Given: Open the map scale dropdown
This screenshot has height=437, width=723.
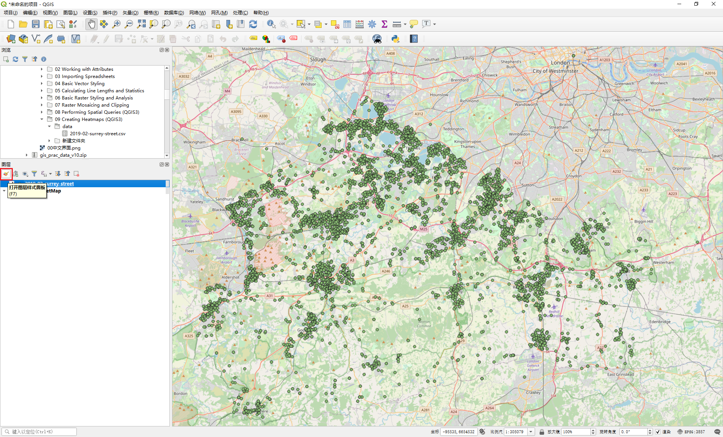Looking at the screenshot, I should click(x=531, y=432).
